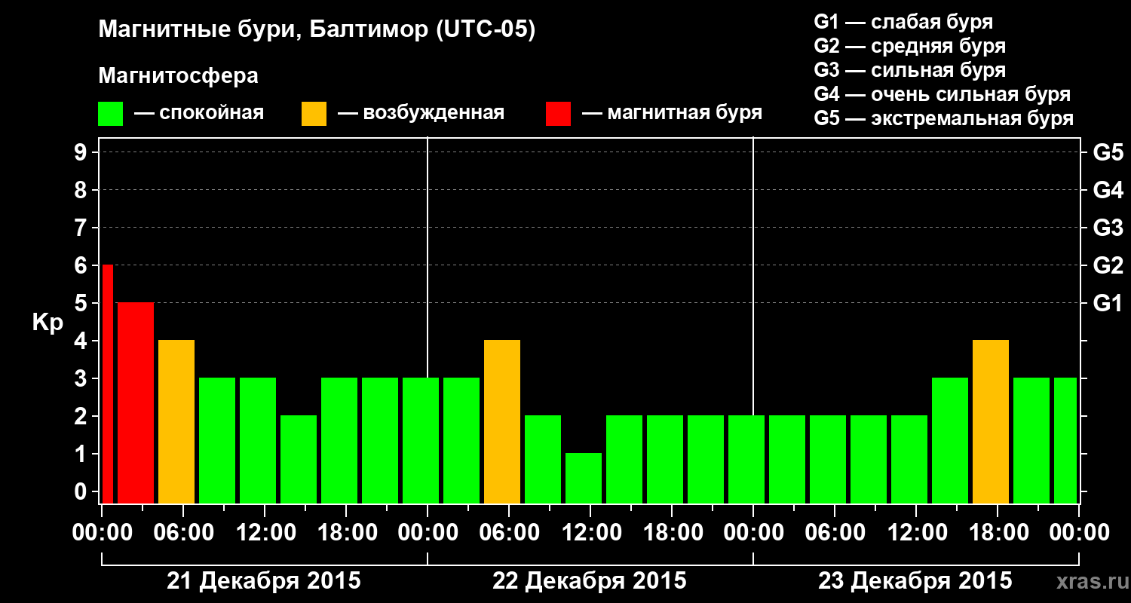The width and height of the screenshot is (1131, 603).
Task: Click the '— магнитная буря' legend label
Action: tap(673, 113)
